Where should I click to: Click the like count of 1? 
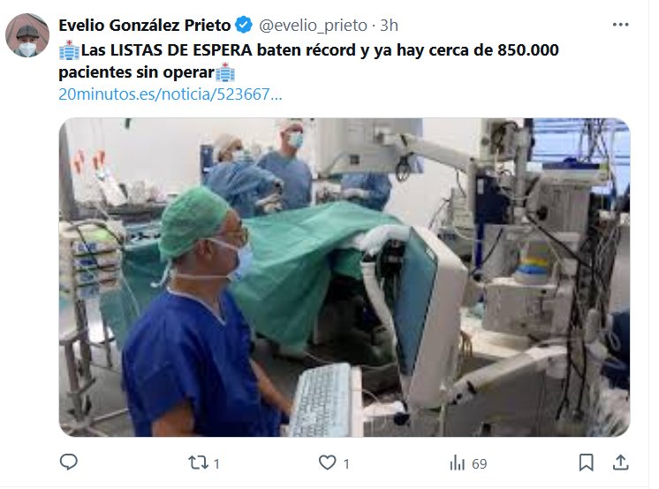coord(346,463)
